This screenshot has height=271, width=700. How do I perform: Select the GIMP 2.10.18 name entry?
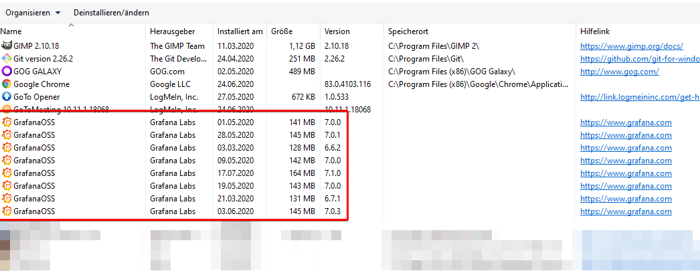coord(37,46)
